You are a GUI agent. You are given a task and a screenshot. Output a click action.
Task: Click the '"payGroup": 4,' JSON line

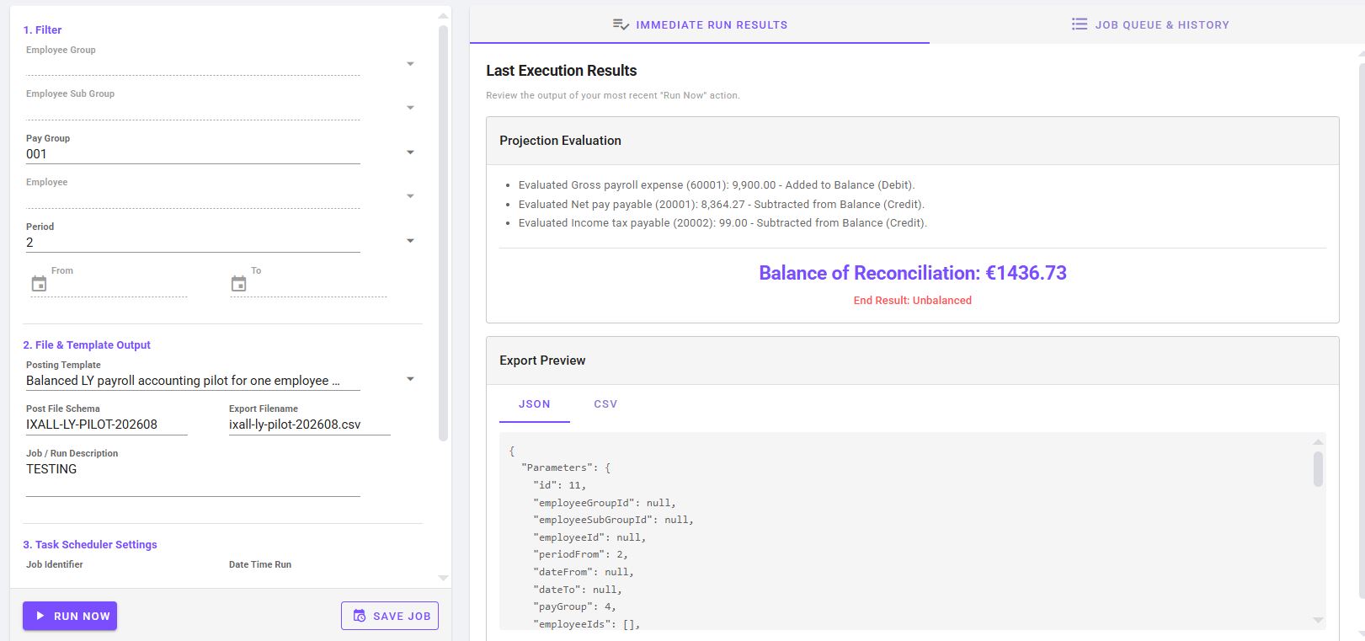click(574, 606)
